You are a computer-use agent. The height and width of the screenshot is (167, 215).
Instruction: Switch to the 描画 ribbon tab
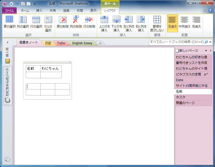click(x=66, y=11)
